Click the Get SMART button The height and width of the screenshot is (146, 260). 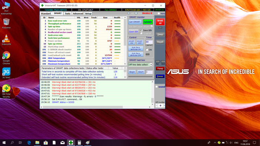point(135,22)
